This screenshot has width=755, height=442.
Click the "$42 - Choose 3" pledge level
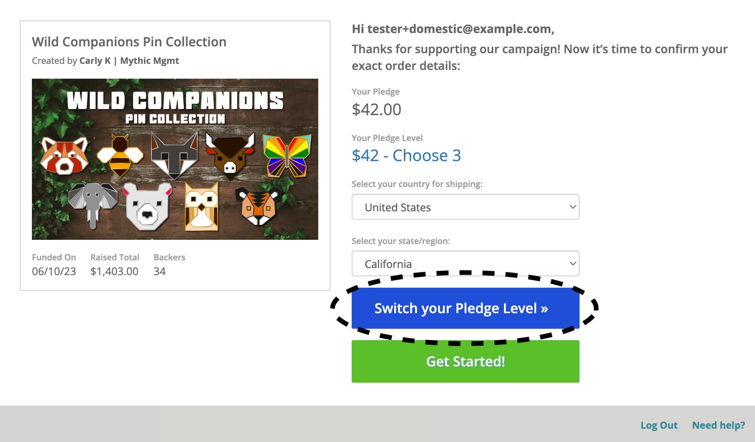(406, 155)
